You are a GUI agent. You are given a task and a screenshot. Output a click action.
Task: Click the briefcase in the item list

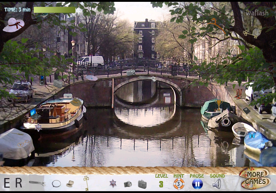[142, 184]
